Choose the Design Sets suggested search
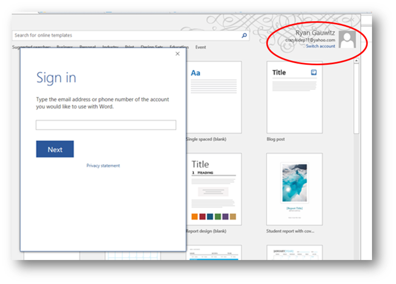 [152, 47]
